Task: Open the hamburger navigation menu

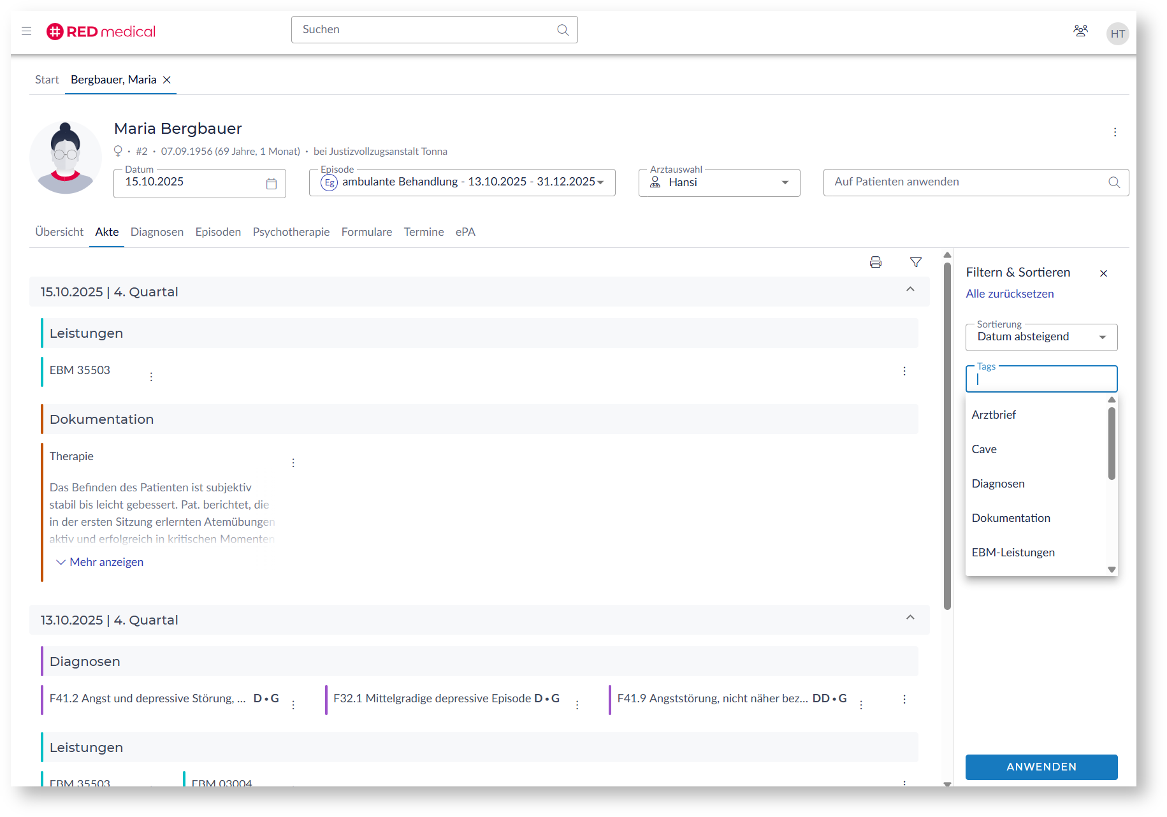Action: [x=26, y=31]
